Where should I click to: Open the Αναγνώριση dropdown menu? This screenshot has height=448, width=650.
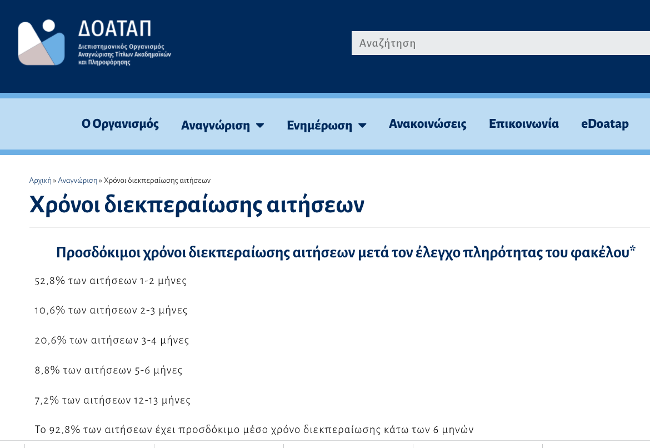click(216, 125)
